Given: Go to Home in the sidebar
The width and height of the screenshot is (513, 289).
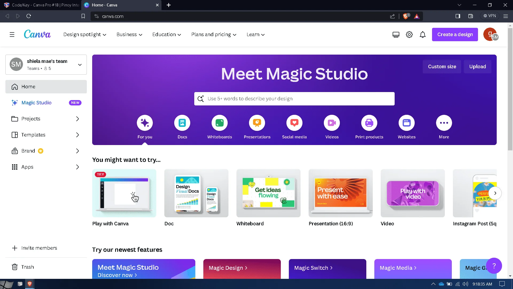Looking at the screenshot, I should pyautogui.click(x=46, y=87).
